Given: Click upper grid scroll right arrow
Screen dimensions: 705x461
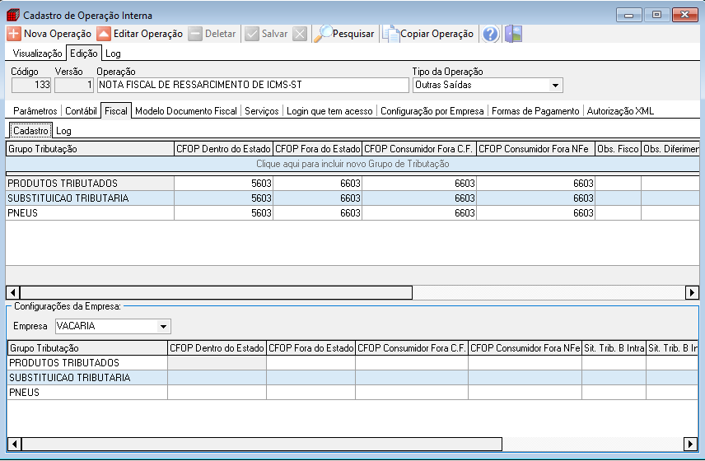Looking at the screenshot, I should coord(692,292).
